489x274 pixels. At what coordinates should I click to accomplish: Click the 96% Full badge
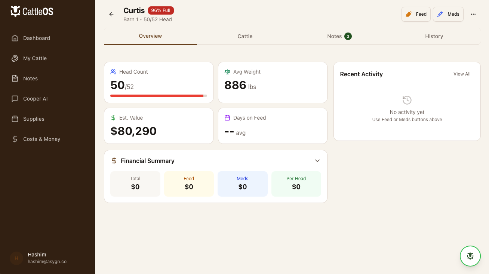coord(161,10)
